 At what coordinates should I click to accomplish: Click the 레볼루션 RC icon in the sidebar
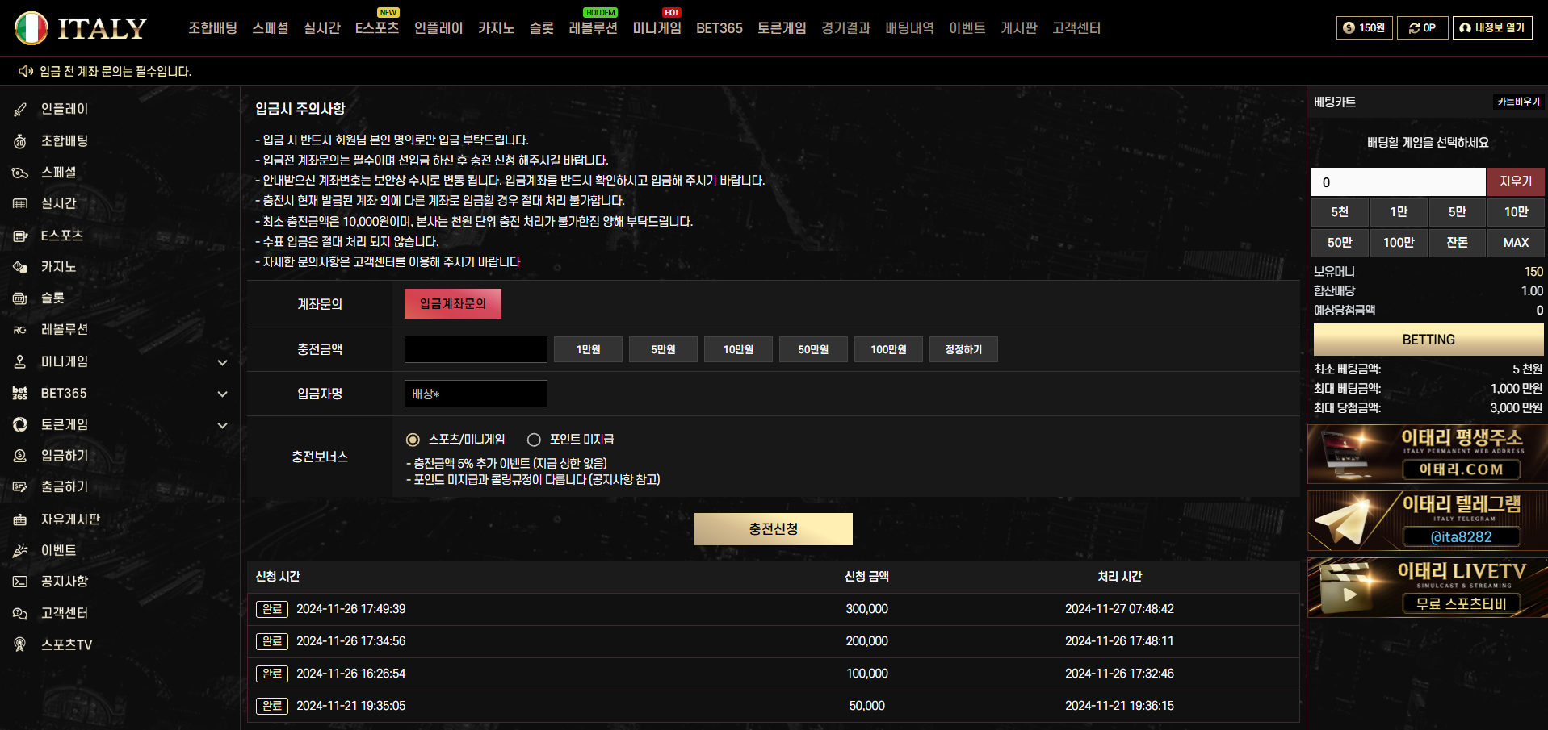(x=20, y=330)
